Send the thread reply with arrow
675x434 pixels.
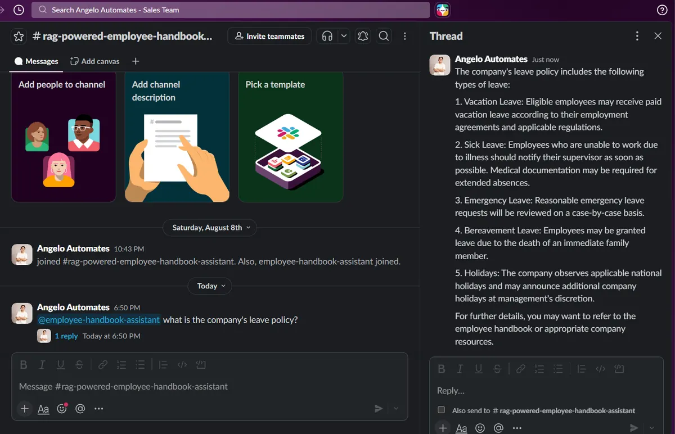[x=634, y=428]
